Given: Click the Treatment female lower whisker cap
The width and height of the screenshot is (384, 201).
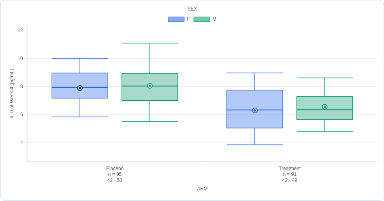Looking at the screenshot, I should [x=255, y=145].
